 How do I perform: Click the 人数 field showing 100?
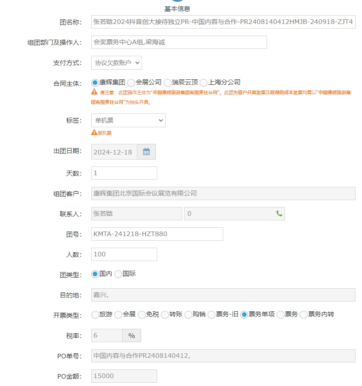(x=124, y=254)
